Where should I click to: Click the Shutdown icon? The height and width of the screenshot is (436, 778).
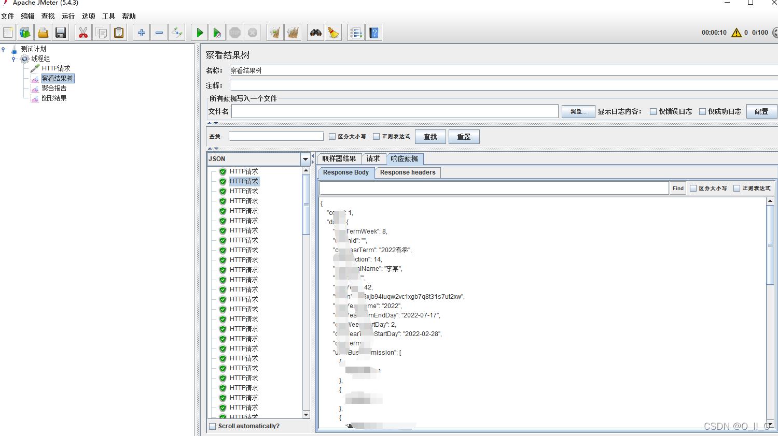tap(253, 33)
